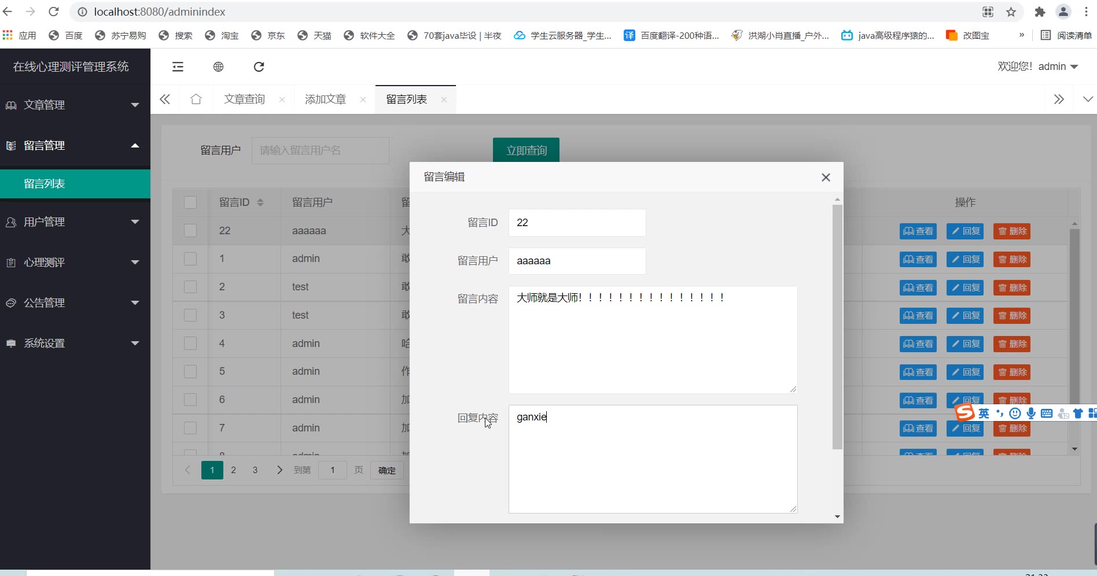1097x576 pixels.
Task: Check the row checkbox for 留言ID 1
Action: (190, 259)
